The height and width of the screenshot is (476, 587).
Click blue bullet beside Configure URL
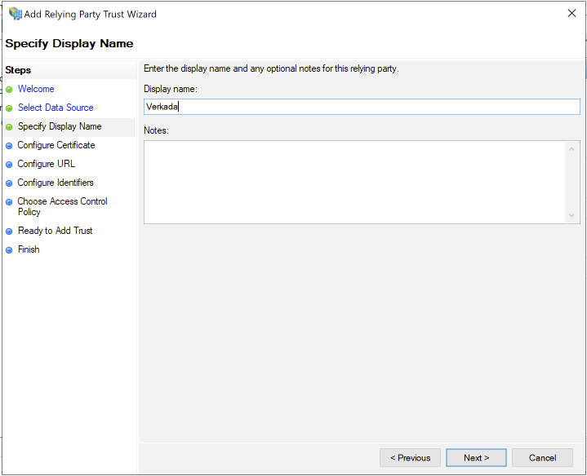point(9,165)
